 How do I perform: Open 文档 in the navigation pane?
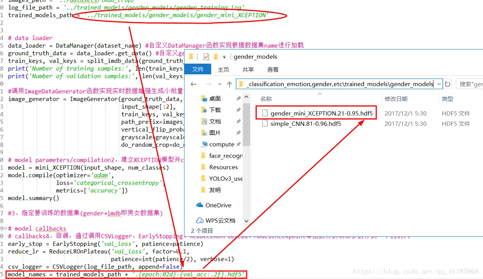(x=215, y=121)
